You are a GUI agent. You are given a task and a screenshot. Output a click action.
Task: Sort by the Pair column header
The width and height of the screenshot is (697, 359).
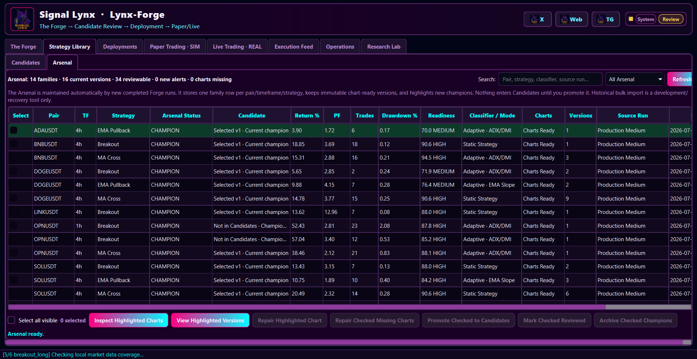pyautogui.click(x=54, y=115)
